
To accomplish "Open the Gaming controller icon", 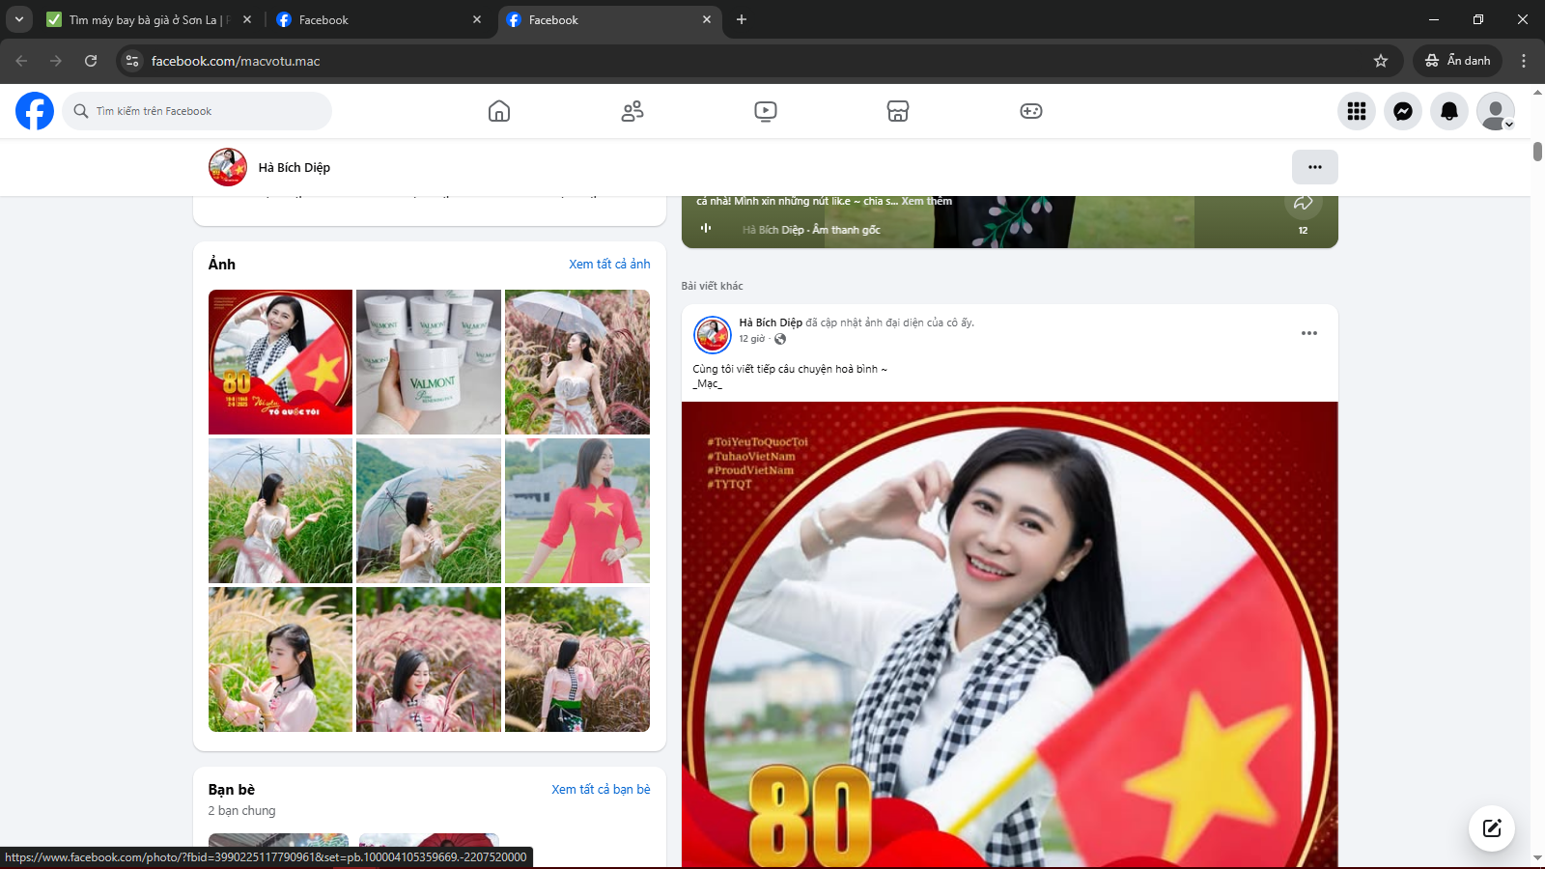I will 1030,111.
